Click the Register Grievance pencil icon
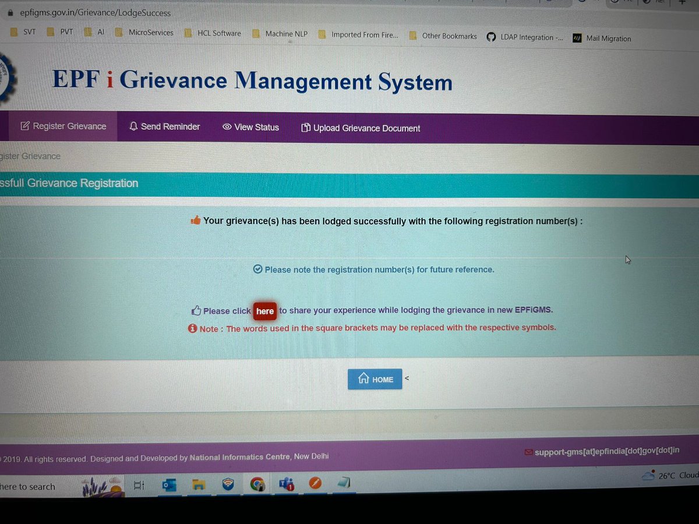This screenshot has height=524, width=699. coord(25,126)
